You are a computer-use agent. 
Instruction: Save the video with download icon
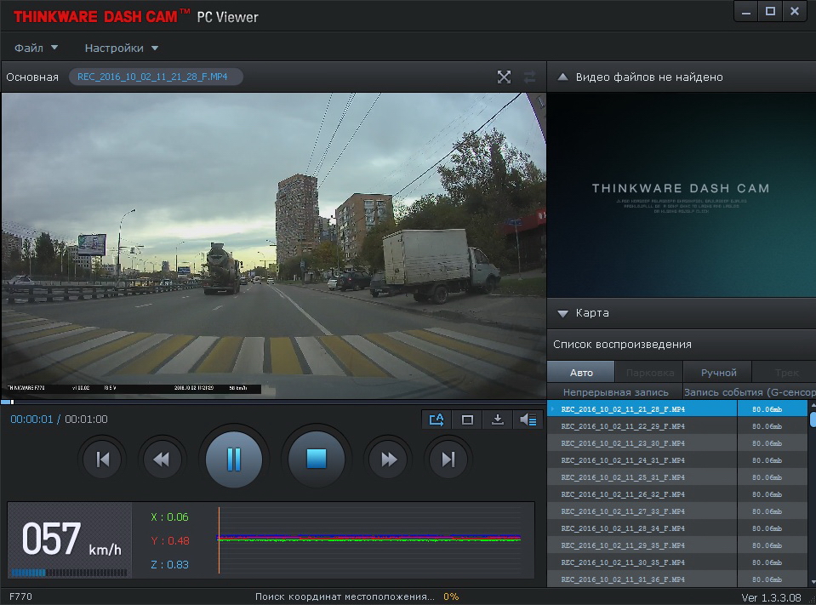(498, 420)
